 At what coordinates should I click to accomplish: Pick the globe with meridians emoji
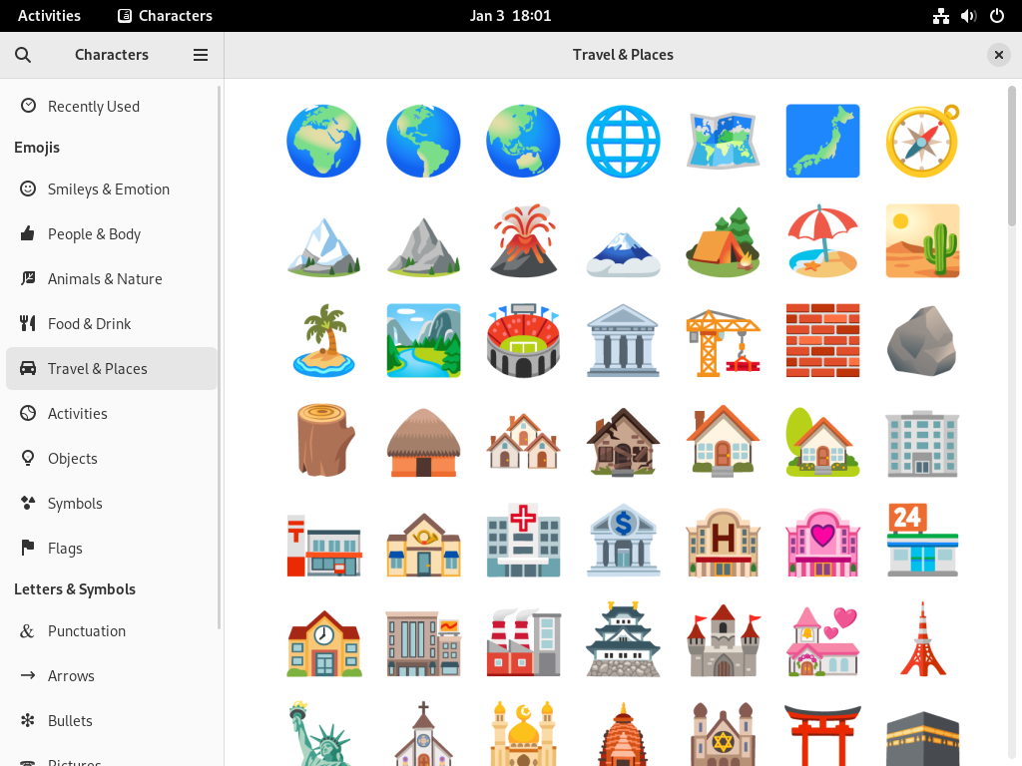point(623,142)
